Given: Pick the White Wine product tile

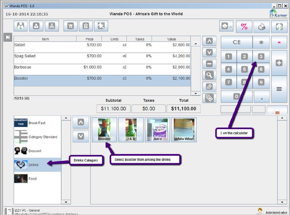Looking at the screenshot, I should pyautogui.click(x=185, y=129).
